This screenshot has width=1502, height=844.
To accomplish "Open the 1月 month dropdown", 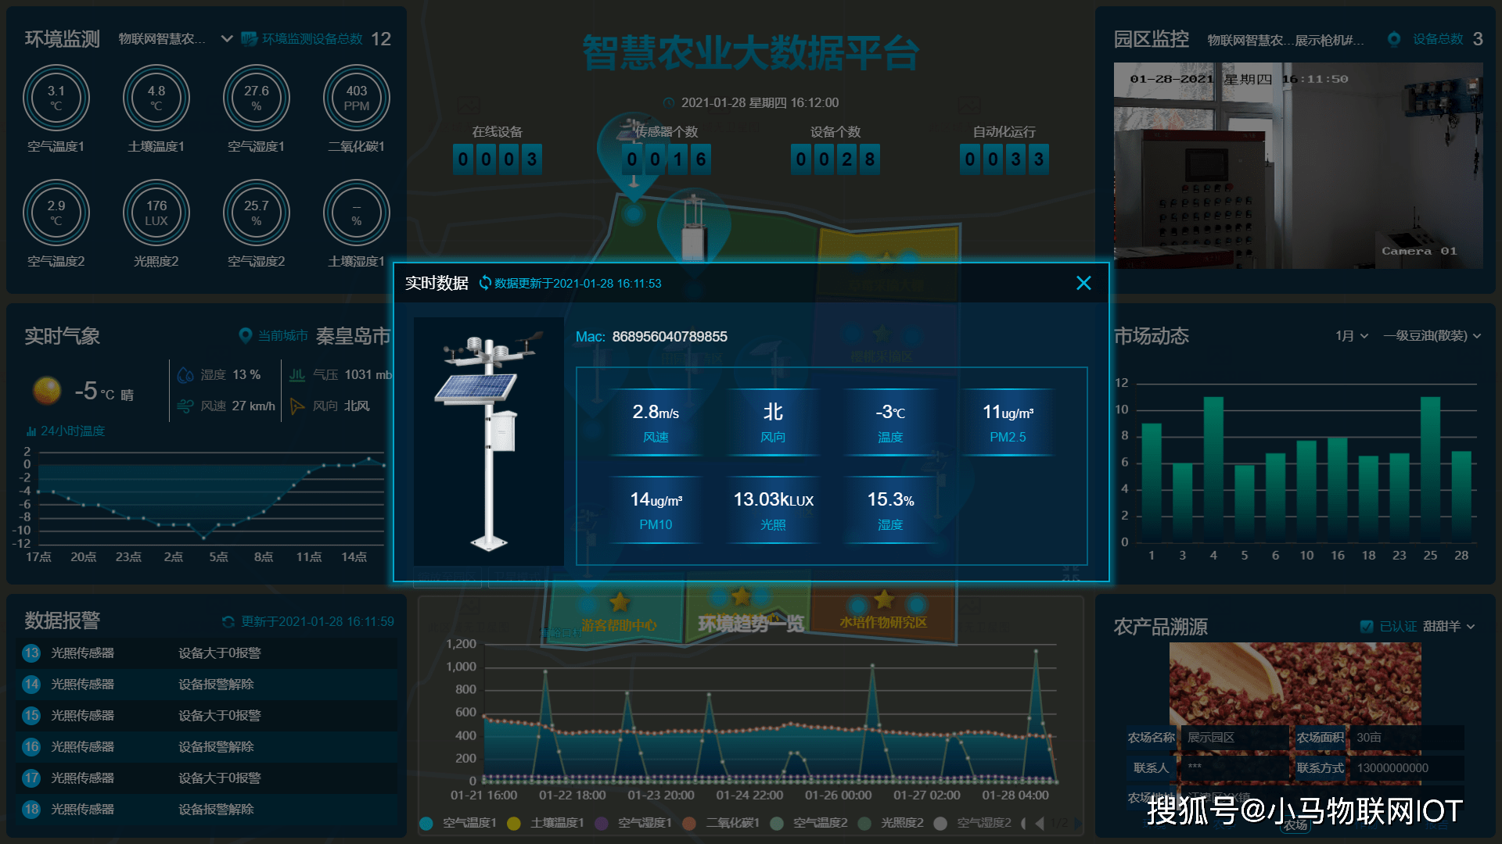I will (x=1352, y=336).
